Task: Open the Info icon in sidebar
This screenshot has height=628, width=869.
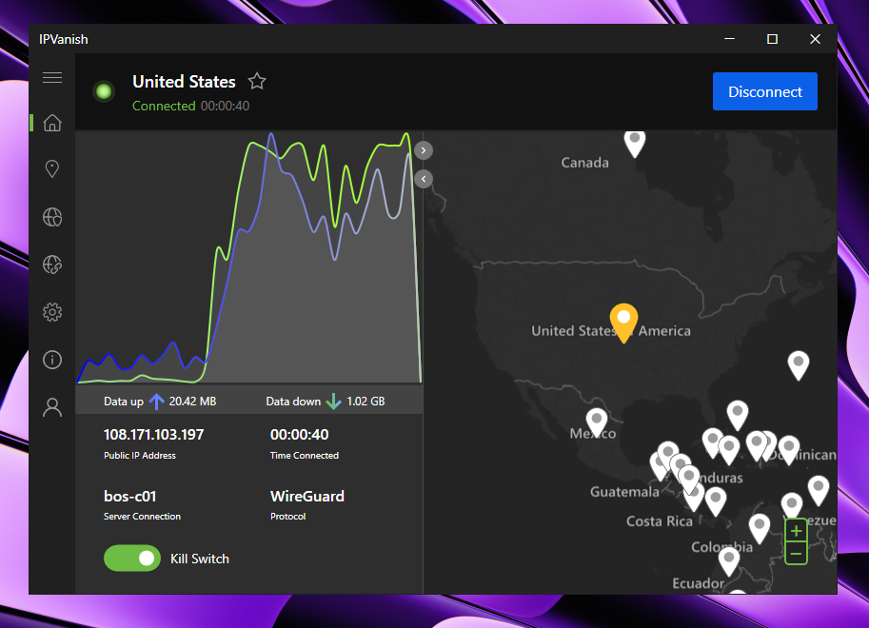Action: pos(52,360)
